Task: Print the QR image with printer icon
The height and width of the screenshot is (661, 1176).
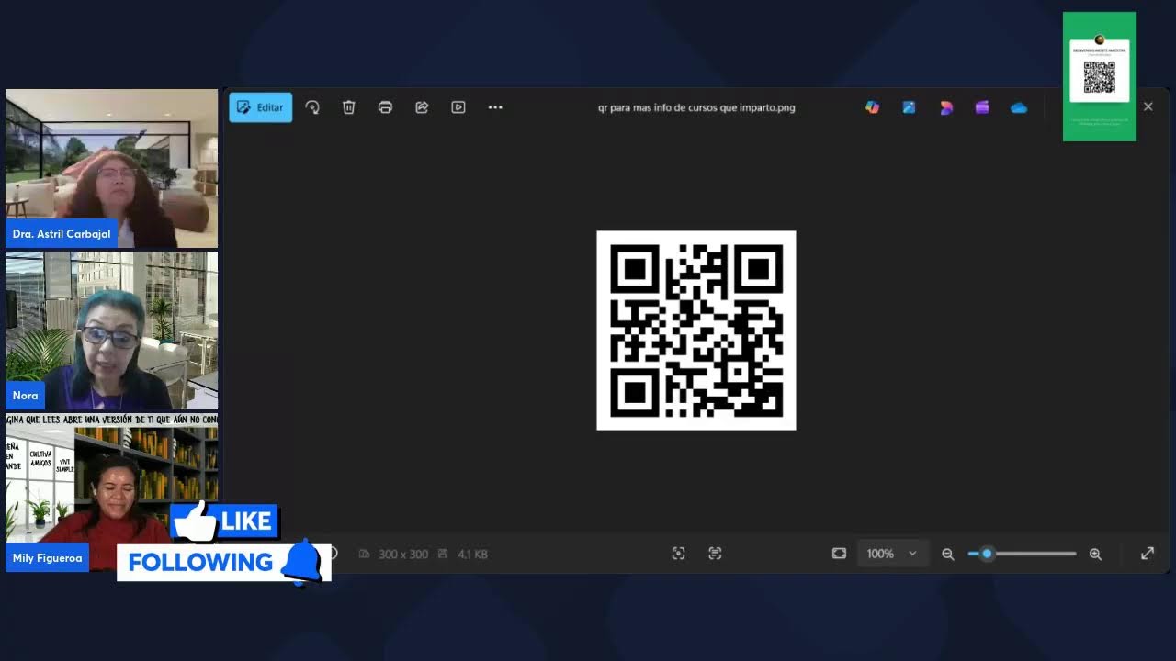Action: tap(385, 107)
